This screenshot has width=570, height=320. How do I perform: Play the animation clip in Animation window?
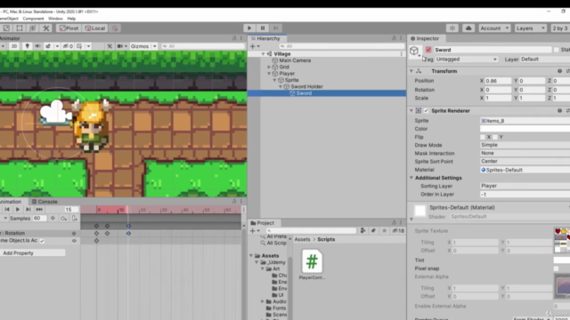coord(18,210)
